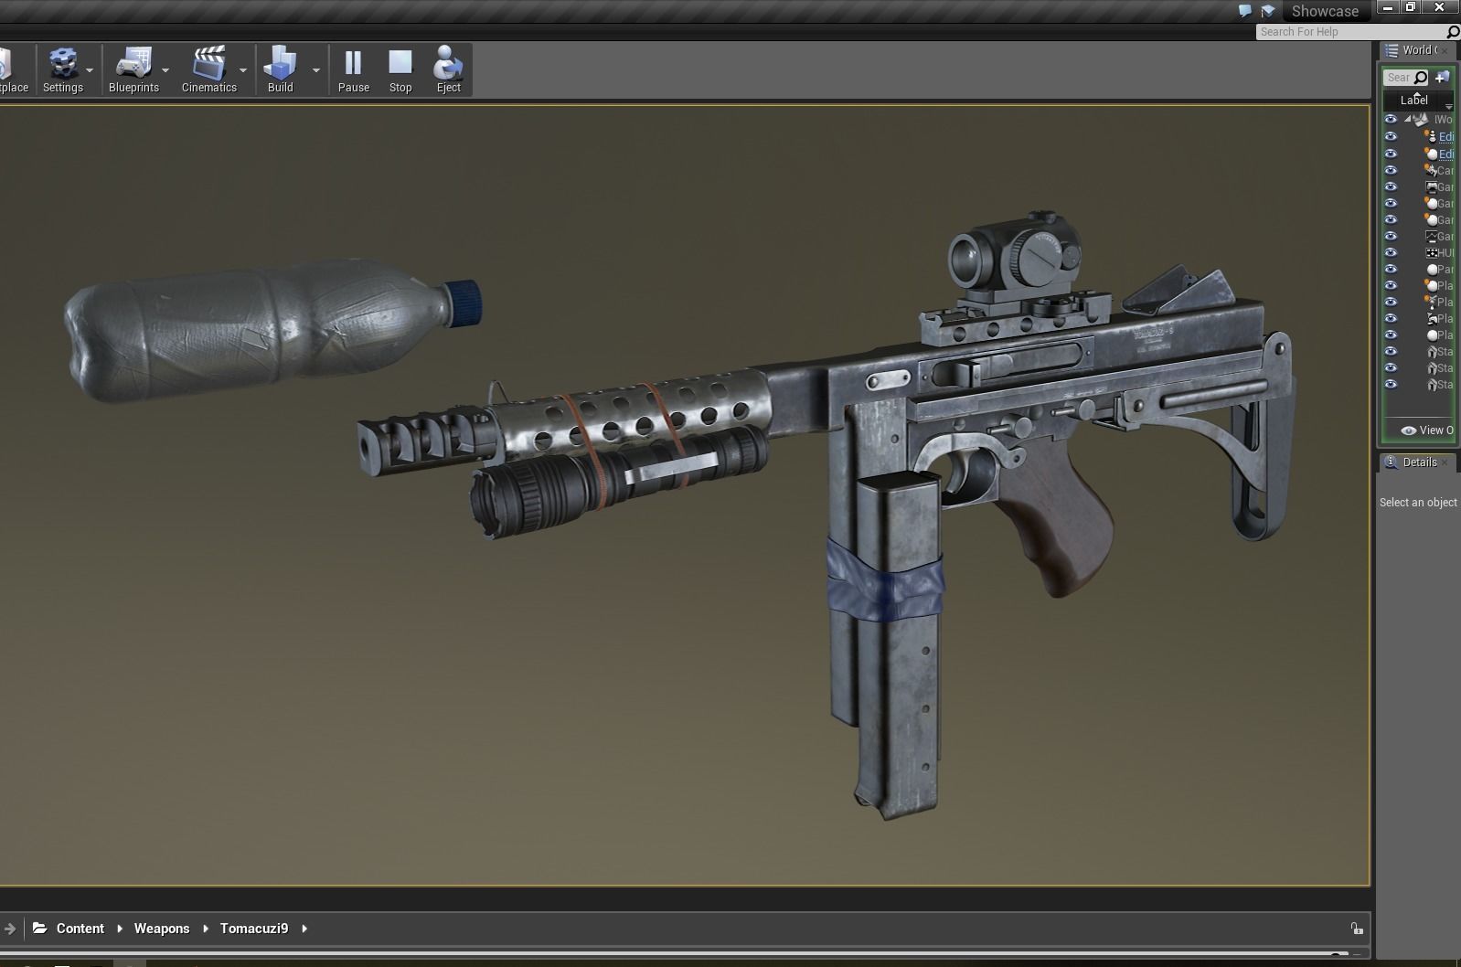Pause the running simulation

(x=354, y=70)
